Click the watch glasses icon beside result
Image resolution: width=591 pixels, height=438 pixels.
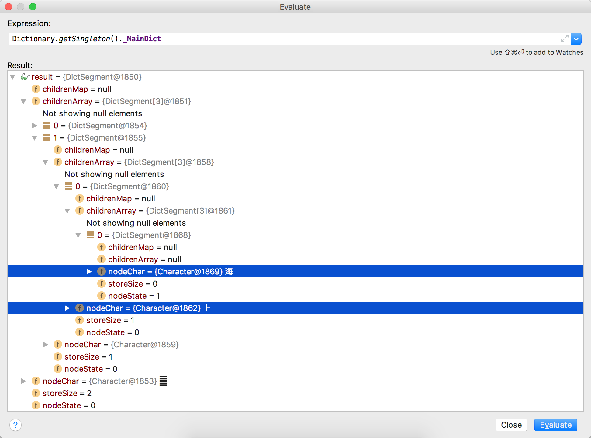tap(25, 77)
